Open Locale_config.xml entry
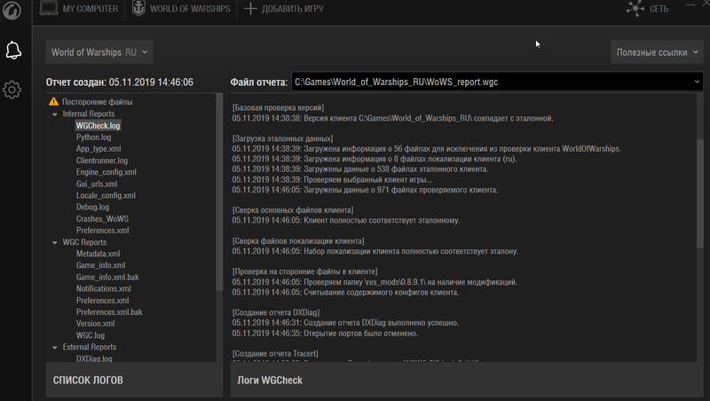This screenshot has height=401, width=710. 106,195
